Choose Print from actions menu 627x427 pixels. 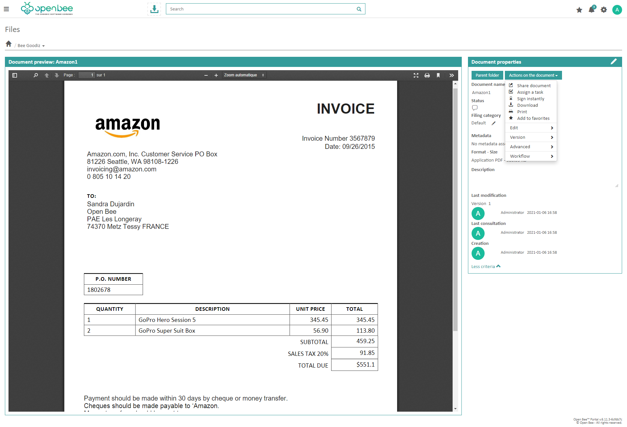531,112
